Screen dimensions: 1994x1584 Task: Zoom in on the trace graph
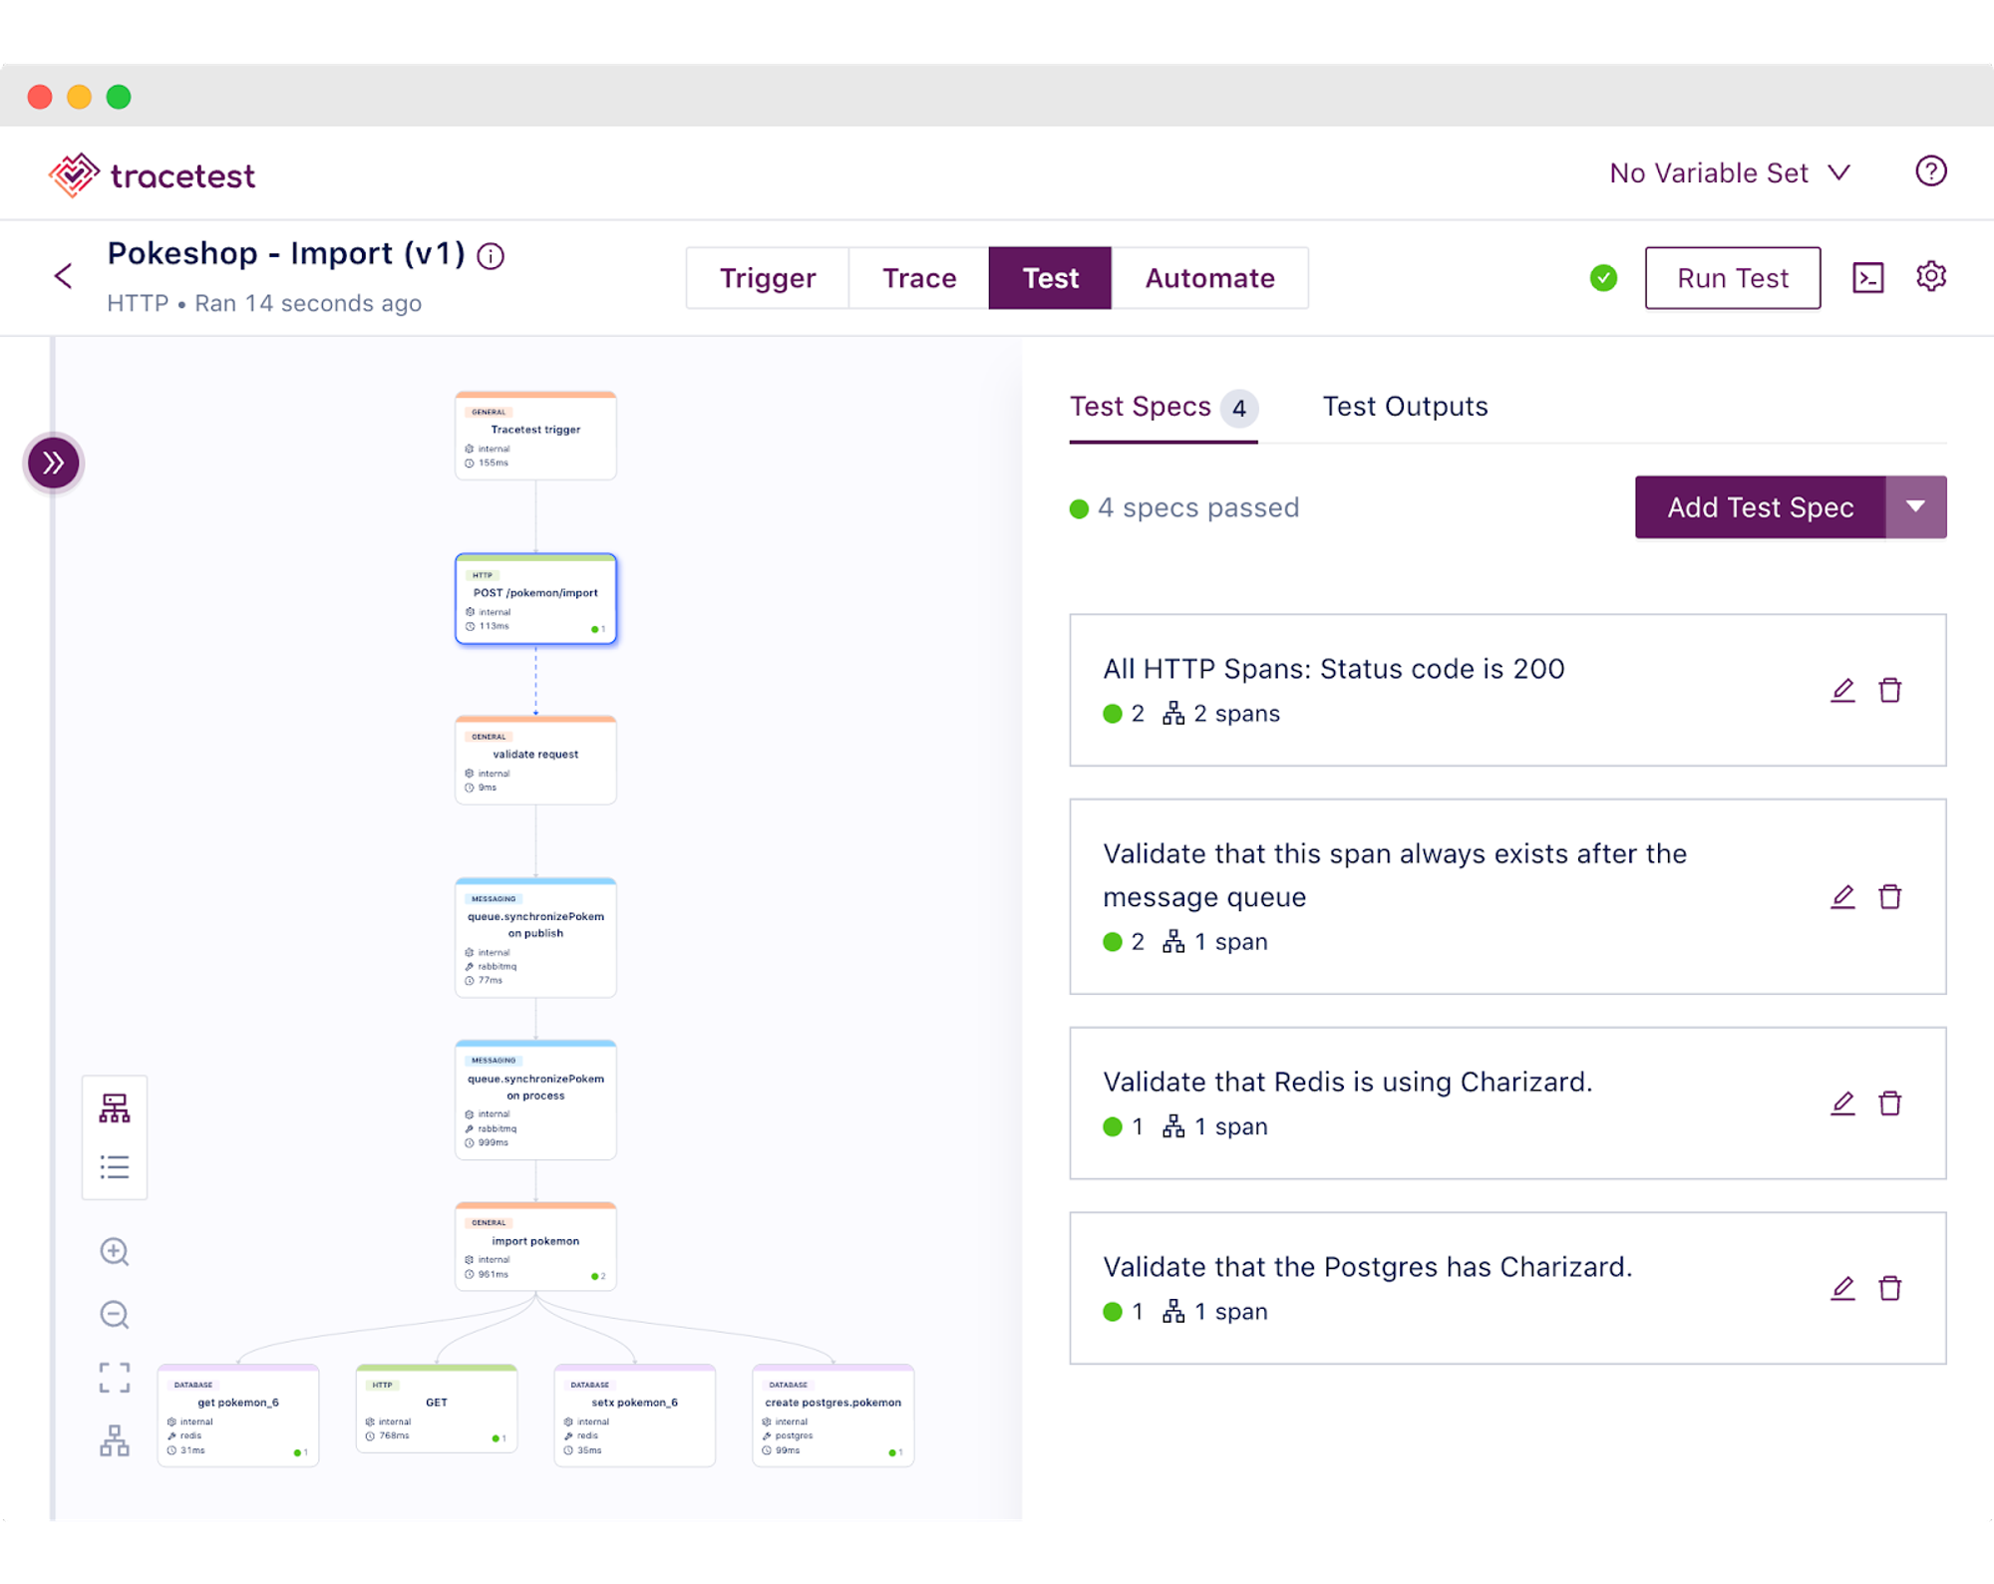click(115, 1252)
